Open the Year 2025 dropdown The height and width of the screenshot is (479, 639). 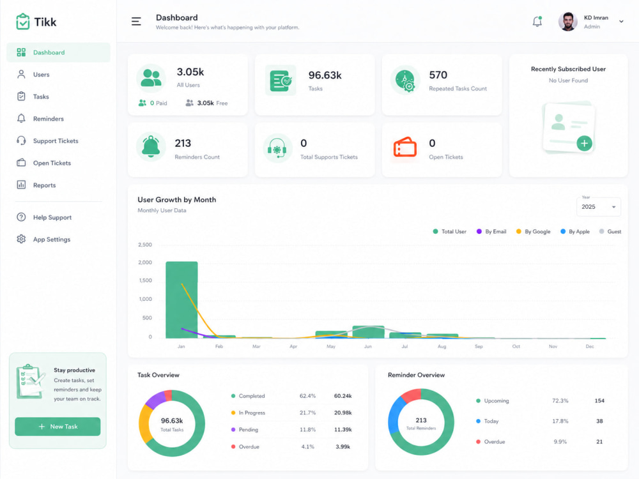pyautogui.click(x=598, y=206)
